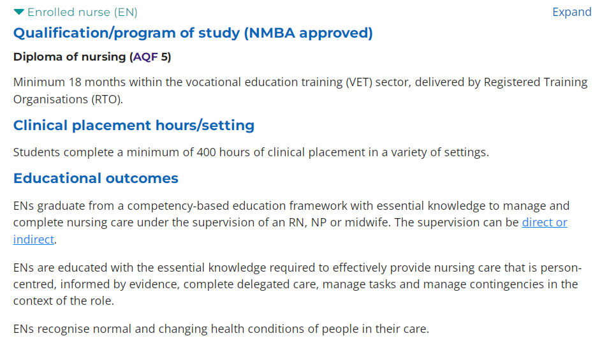Click the 'Registered Training' words
The image size is (609, 345).
tap(536, 82)
